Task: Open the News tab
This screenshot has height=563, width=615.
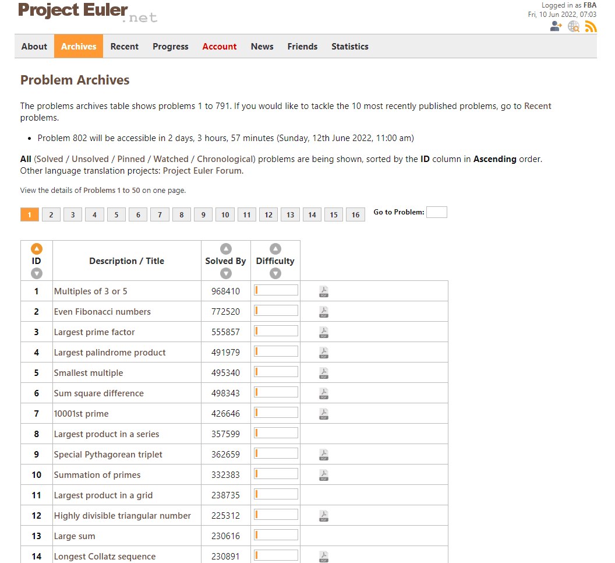Action: pos(262,46)
